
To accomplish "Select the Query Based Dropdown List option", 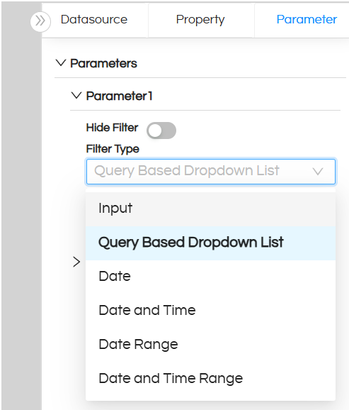I will click(x=210, y=243).
